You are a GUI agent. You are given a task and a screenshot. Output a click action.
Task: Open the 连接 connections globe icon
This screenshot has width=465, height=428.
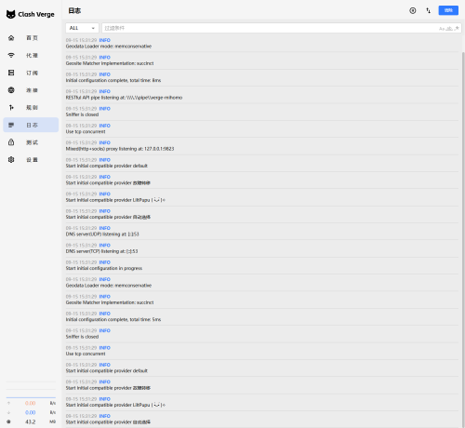[x=11, y=90]
